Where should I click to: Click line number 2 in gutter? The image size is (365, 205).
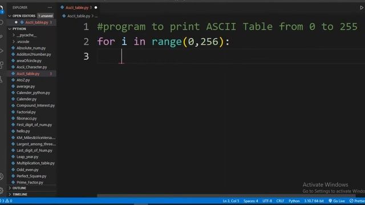point(86,42)
